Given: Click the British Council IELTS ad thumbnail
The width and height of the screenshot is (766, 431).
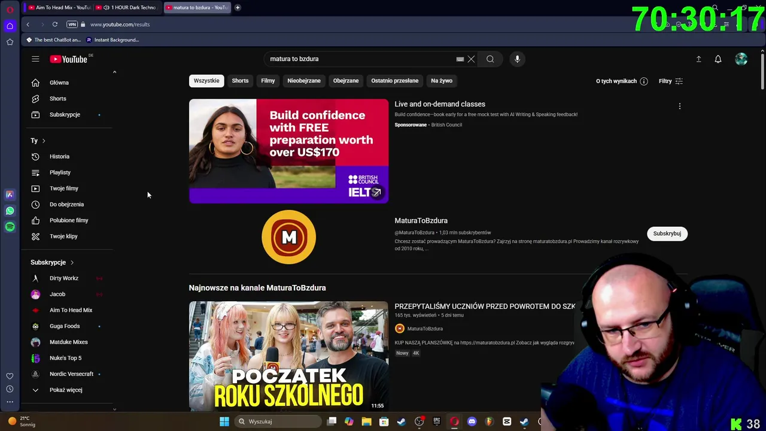Looking at the screenshot, I should point(288,151).
